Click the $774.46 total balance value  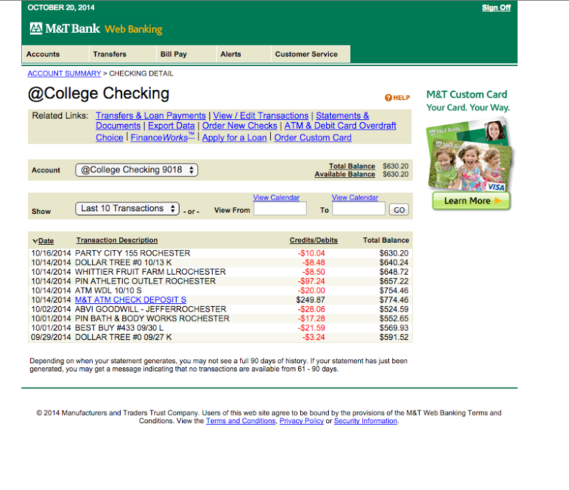point(394,300)
